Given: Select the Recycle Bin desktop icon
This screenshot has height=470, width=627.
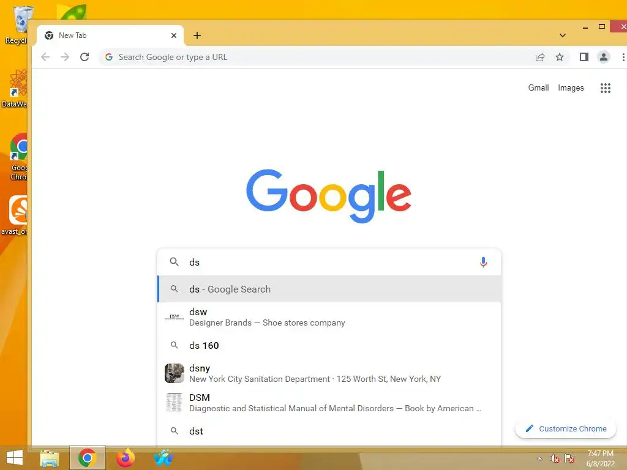Looking at the screenshot, I should [x=16, y=24].
